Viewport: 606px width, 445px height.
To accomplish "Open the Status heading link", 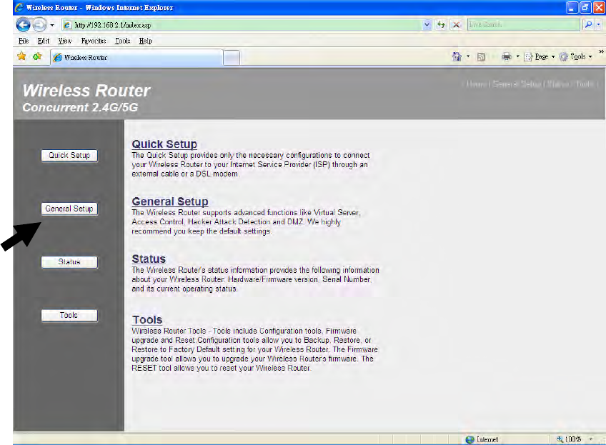I will 149,259.
